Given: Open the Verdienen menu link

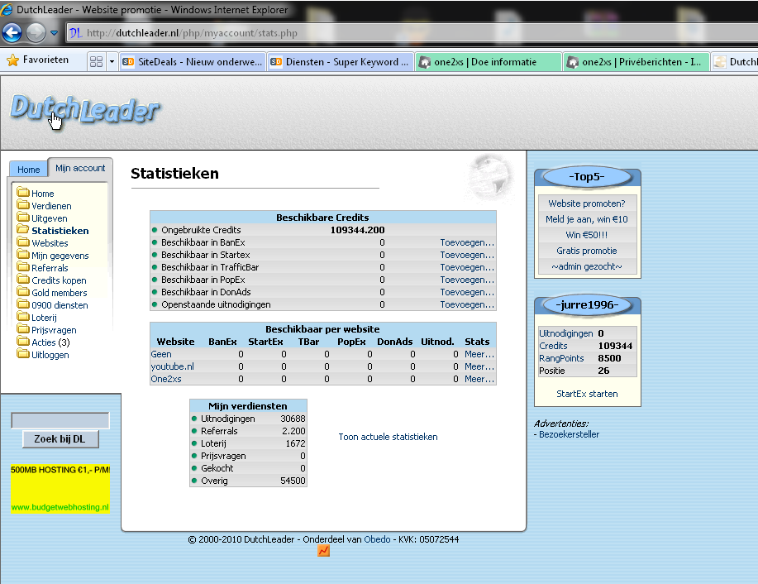Looking at the screenshot, I should [x=51, y=206].
